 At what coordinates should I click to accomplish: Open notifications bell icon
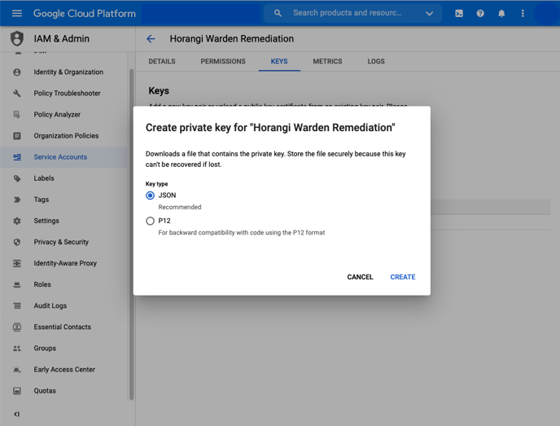click(501, 14)
